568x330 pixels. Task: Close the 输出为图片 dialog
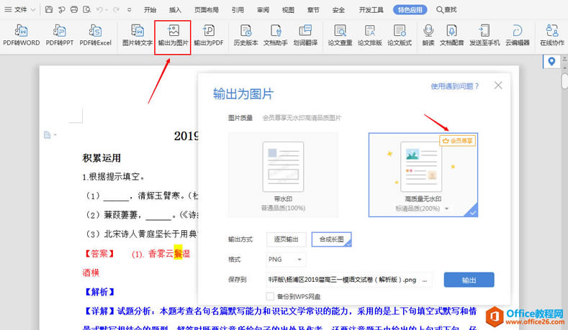coord(498,86)
